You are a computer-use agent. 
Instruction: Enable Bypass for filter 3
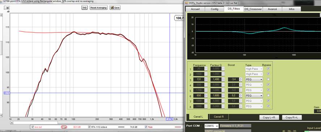click(268, 79)
